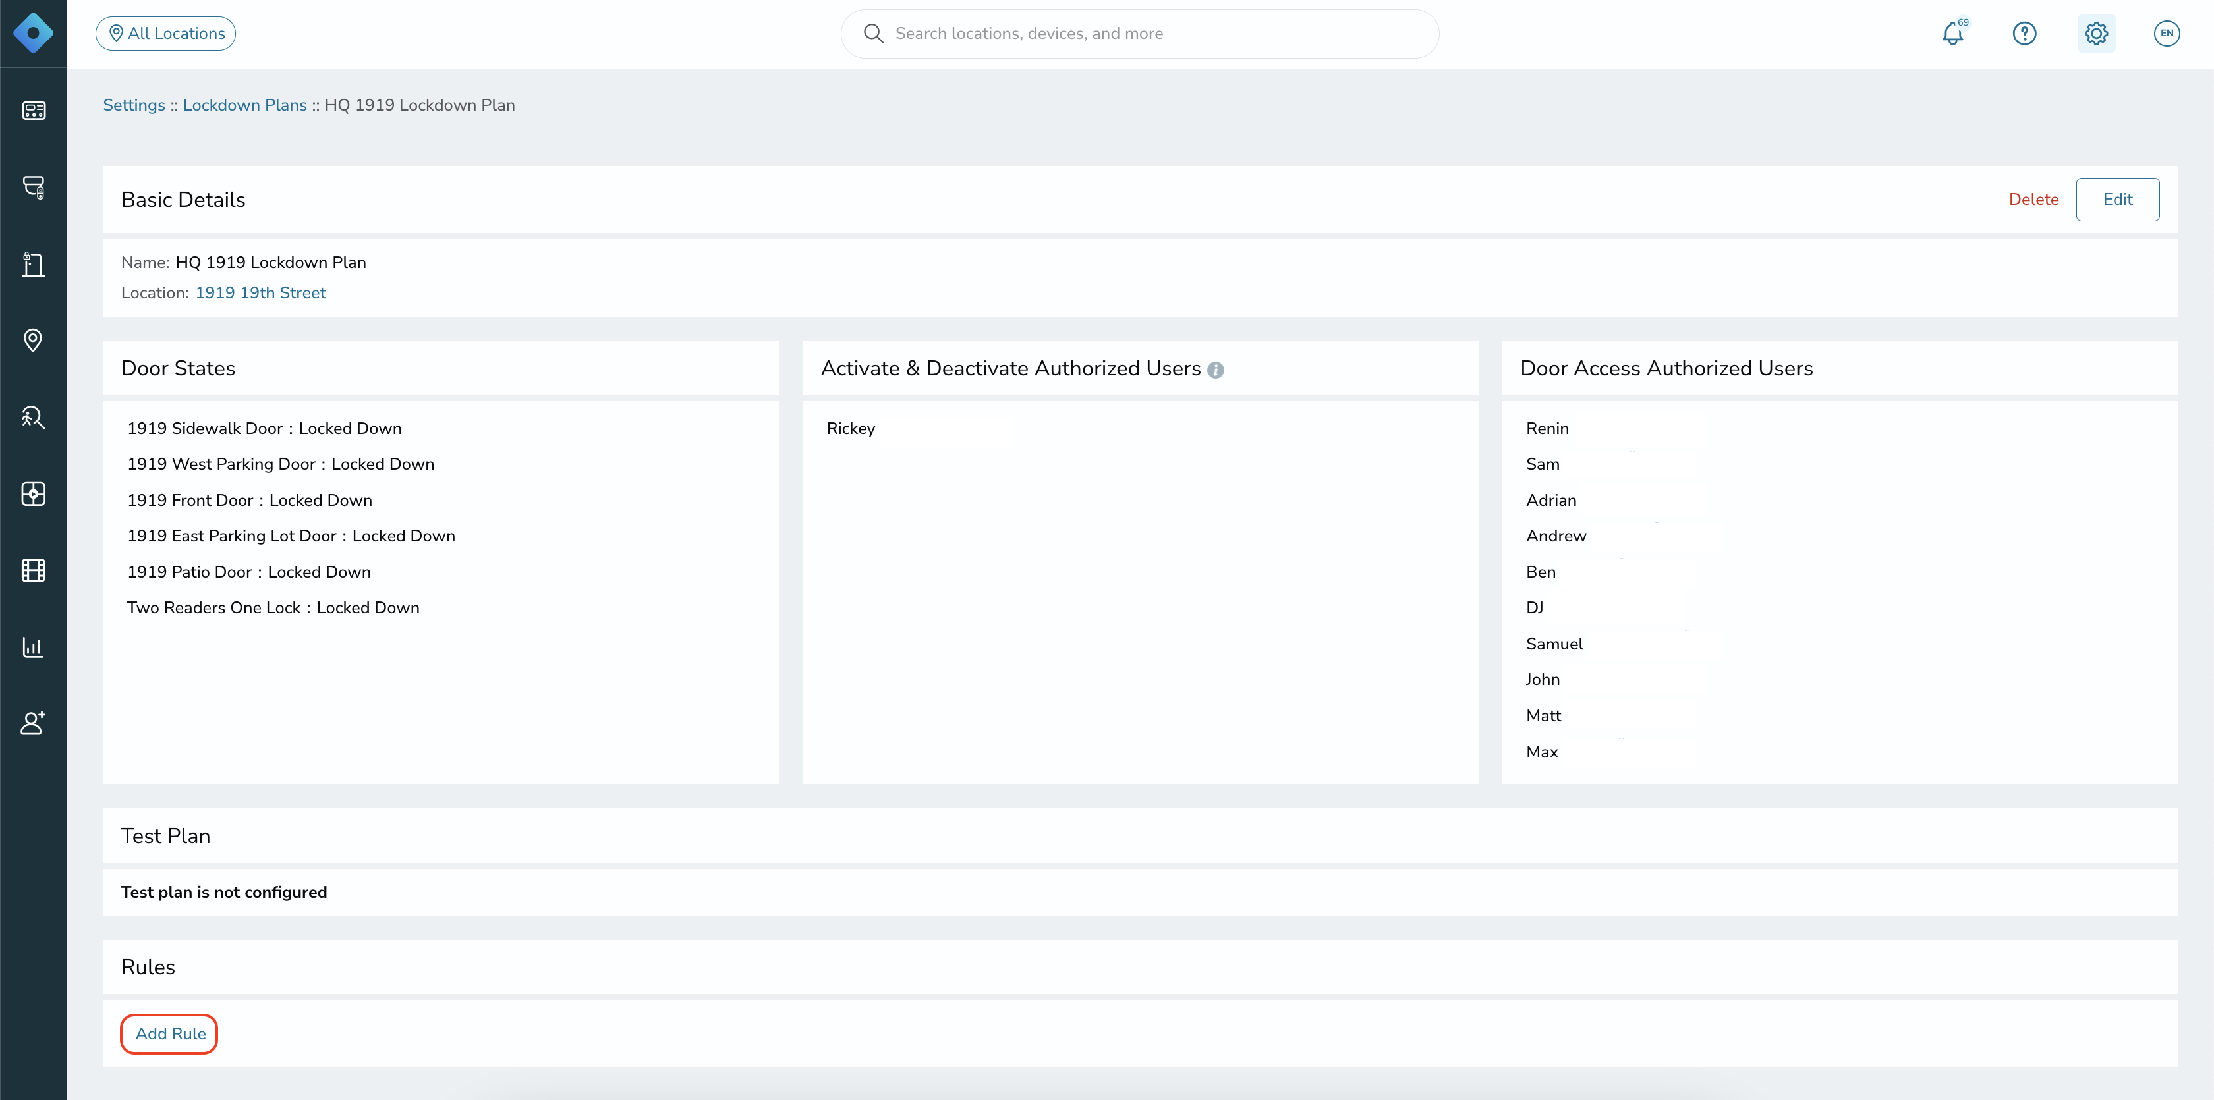The height and width of the screenshot is (1100, 2214).
Task: Edit the Basic Details
Action: coord(2117,200)
